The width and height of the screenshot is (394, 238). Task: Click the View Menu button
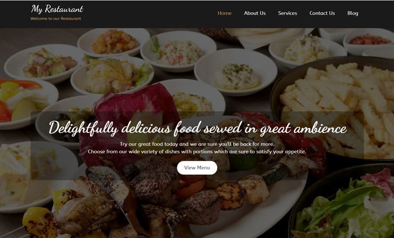197,168
